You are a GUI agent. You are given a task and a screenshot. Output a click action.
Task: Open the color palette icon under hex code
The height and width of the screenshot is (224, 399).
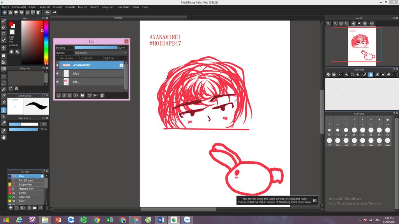tap(12, 52)
